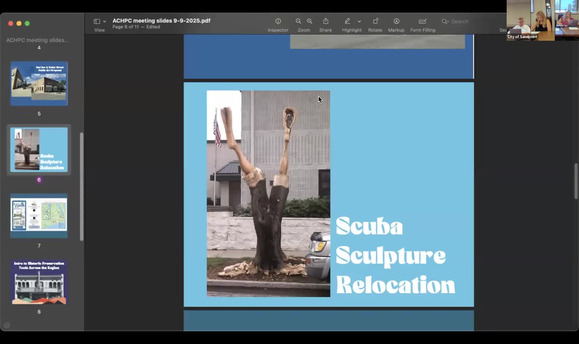Click the sidebar thumbnail scrollbar

(82, 186)
